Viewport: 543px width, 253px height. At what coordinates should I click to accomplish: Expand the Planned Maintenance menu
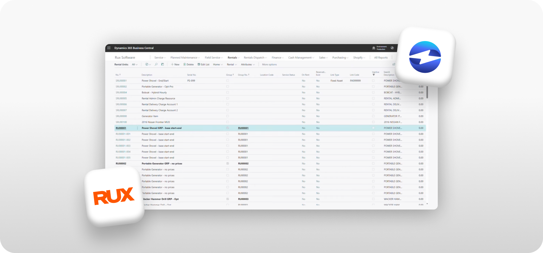click(x=185, y=57)
